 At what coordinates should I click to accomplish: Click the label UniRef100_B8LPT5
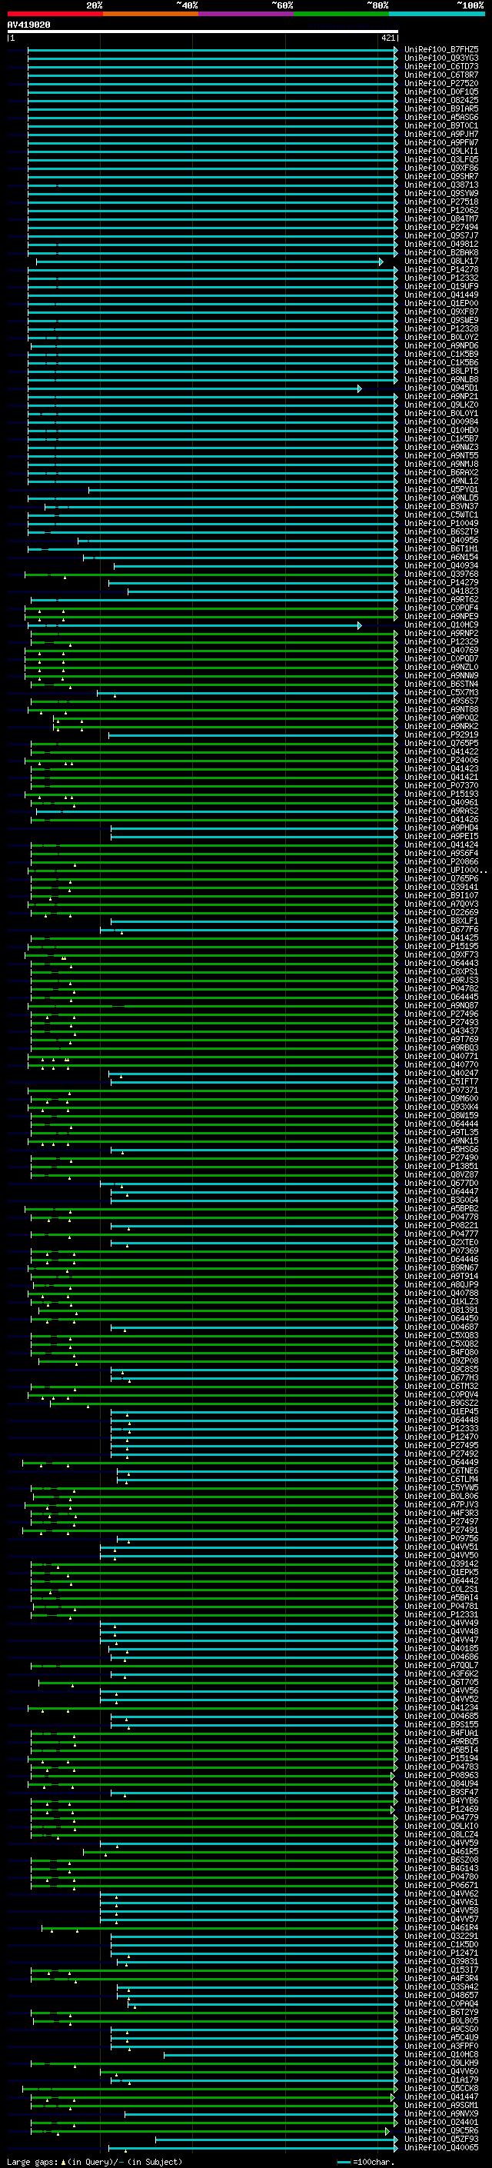point(441,371)
